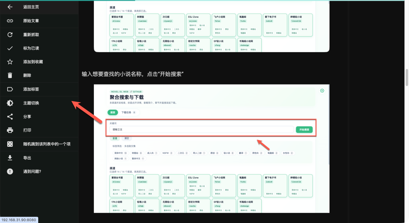
Task: Click the re-fetch (重新抓取) refresh icon
Action: click(10, 34)
